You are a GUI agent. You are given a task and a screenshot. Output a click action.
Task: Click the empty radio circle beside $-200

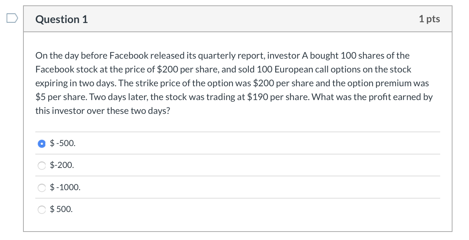point(41,165)
